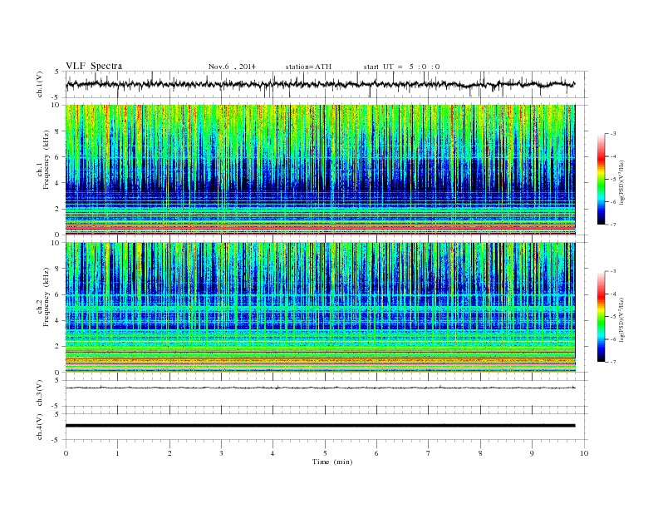The image size is (658, 509).
Task: Click the "-7" tick on ch.2 color bar
Action: pyautogui.click(x=613, y=362)
